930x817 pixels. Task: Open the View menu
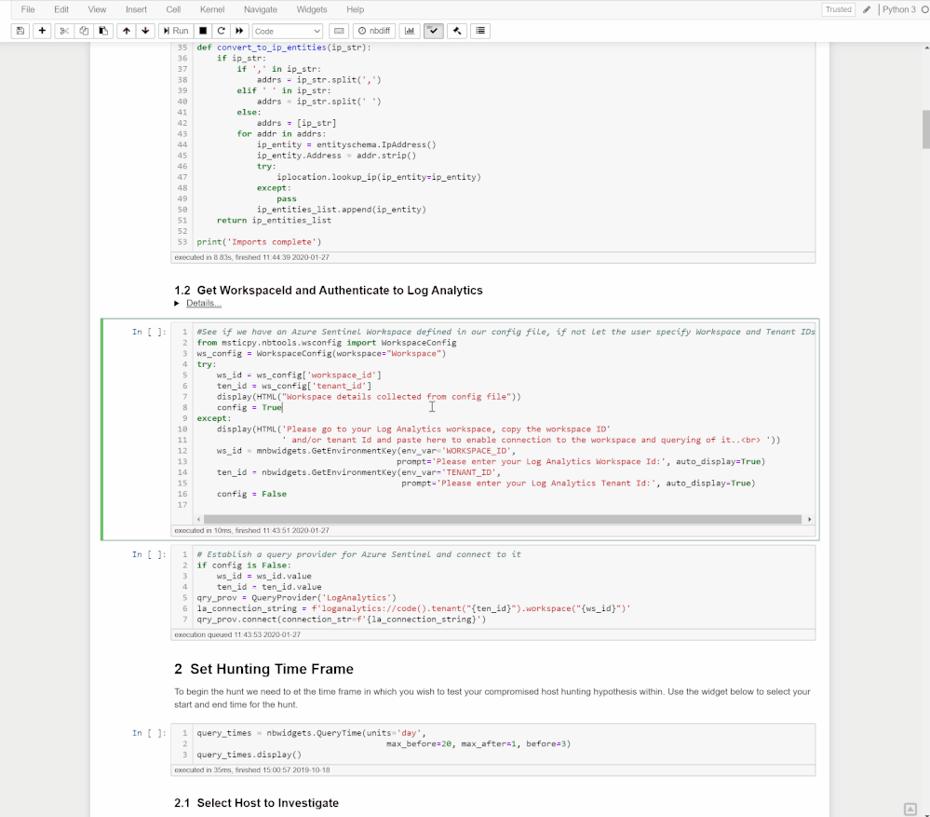97,9
